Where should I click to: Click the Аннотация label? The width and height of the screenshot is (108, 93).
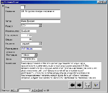(x=10, y=63)
